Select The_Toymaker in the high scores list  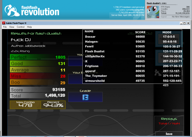96,76
